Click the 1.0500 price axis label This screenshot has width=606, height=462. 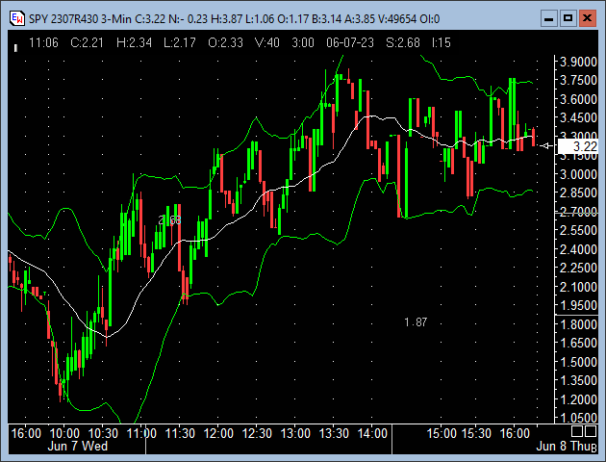point(578,418)
